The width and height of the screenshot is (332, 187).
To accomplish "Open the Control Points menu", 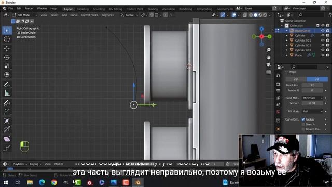I will click(89, 15).
